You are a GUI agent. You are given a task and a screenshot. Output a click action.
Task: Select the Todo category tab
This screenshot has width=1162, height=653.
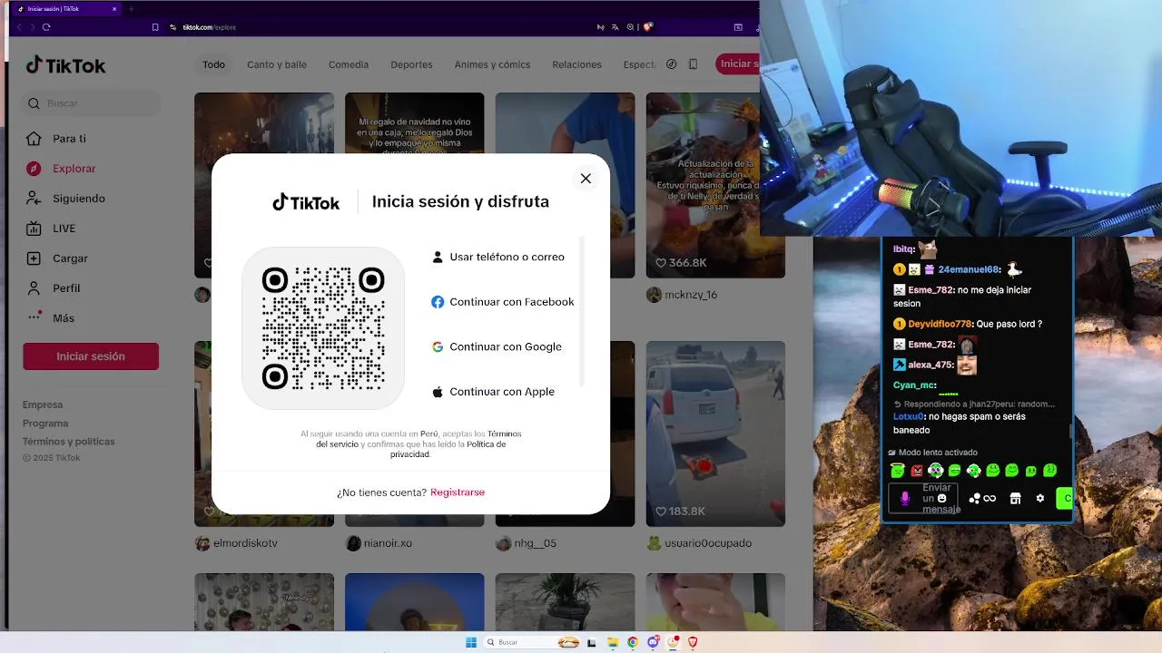tap(213, 64)
